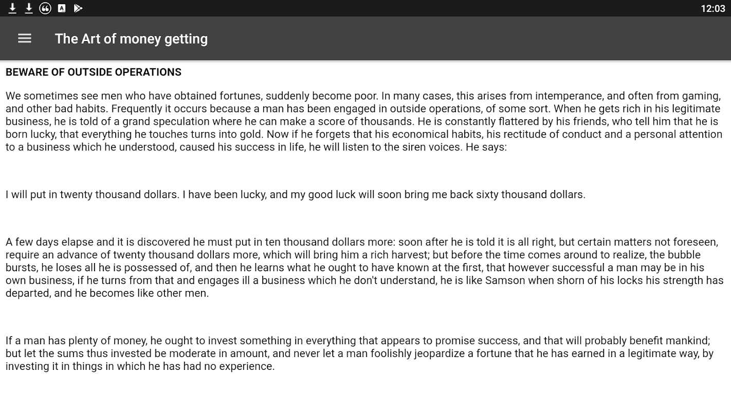Tap the first download icon in status bar
Screen dimensions: 731x411
[12, 8]
